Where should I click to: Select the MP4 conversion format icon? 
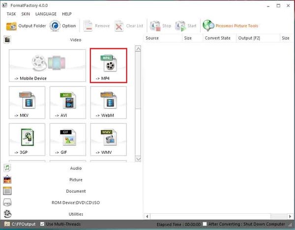pos(108,65)
